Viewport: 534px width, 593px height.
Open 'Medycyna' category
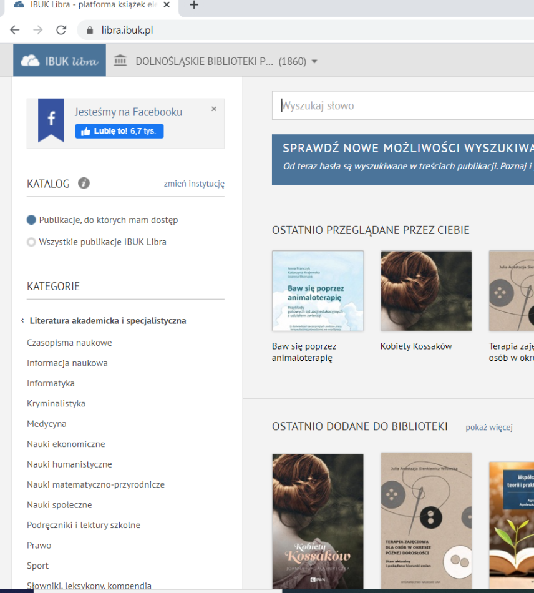point(47,424)
